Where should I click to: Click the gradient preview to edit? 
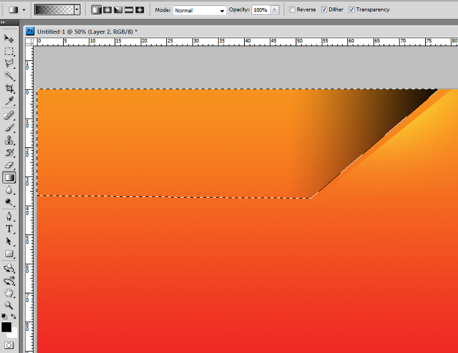(54, 10)
